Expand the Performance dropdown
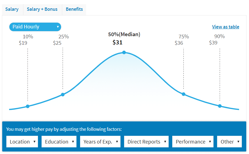This screenshot has width=249, height=154. [193, 142]
